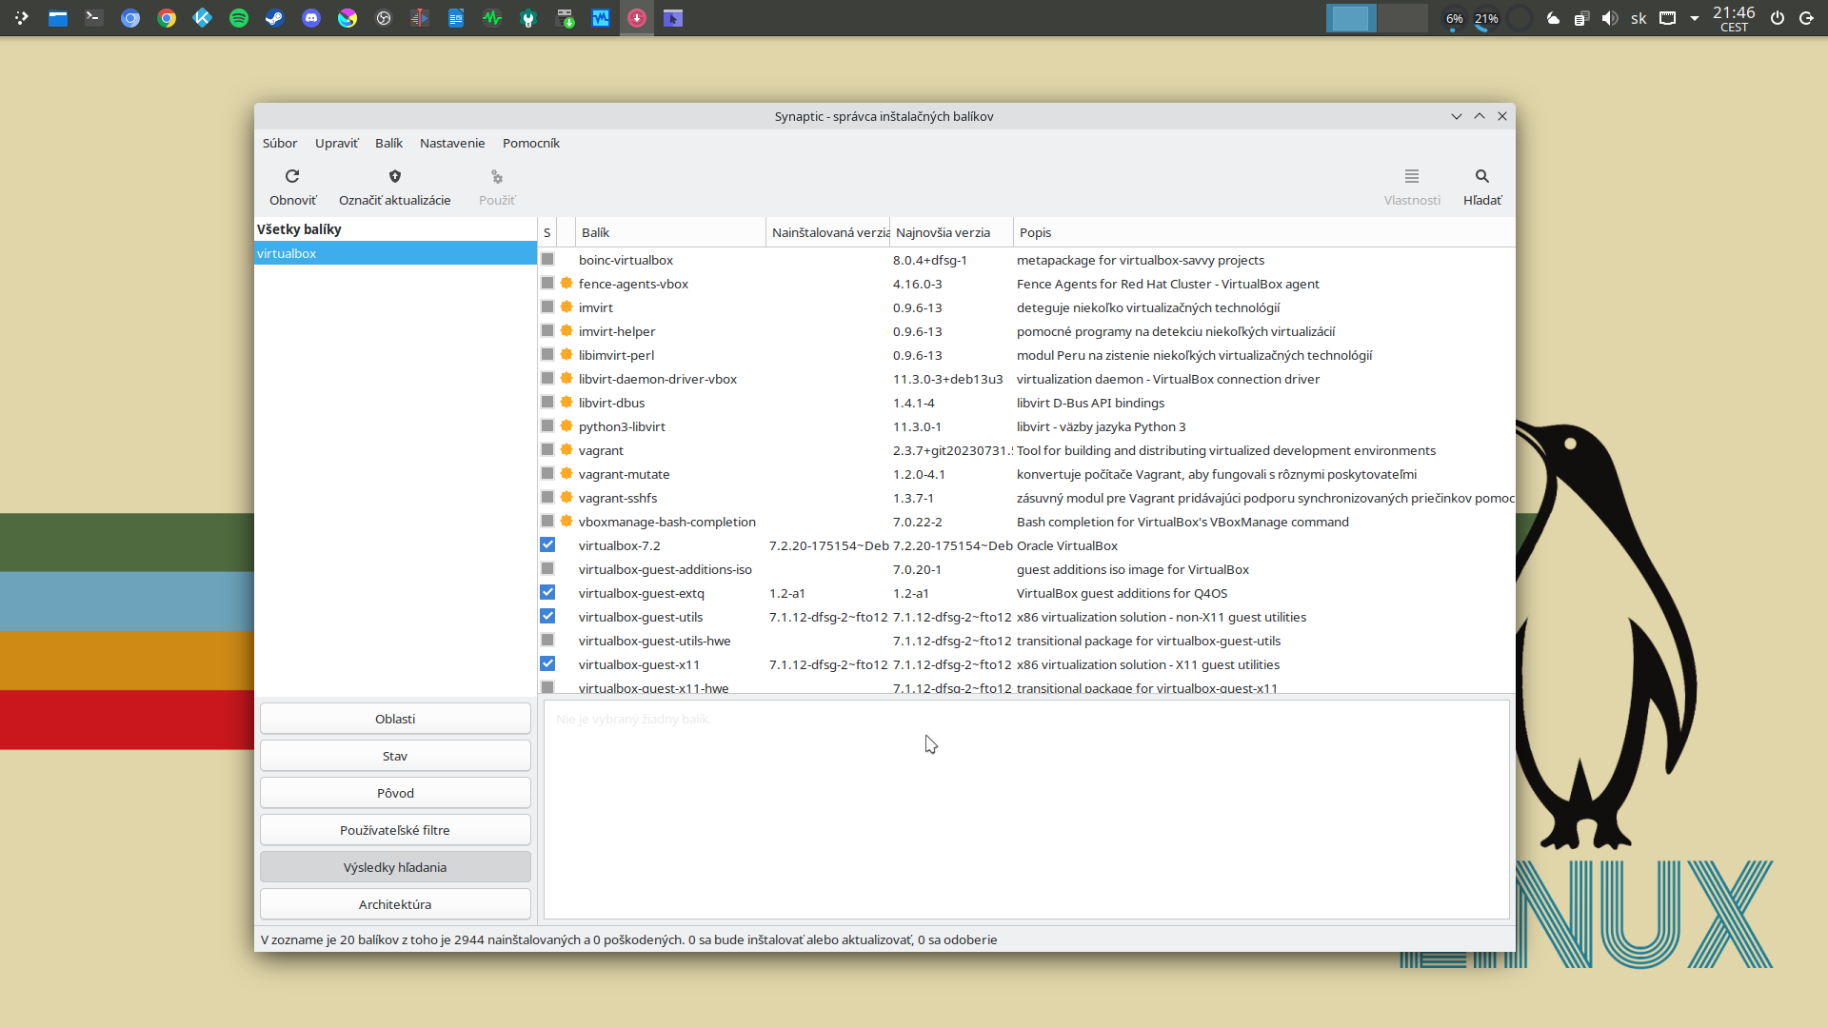Open Google Chrome from the panel
This screenshot has width=1828, height=1028.
(167, 18)
